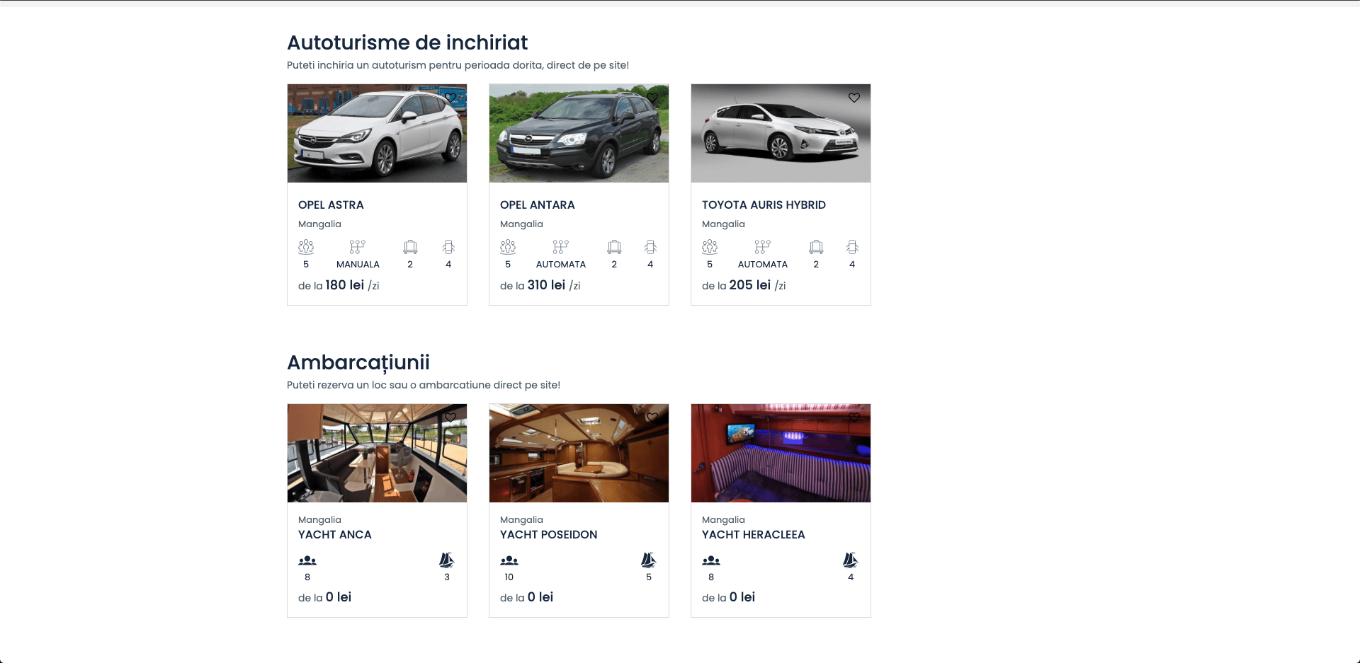Open the YACHT HERACLEEA listing title
Image resolution: width=1360 pixels, height=663 pixels.
tap(754, 535)
